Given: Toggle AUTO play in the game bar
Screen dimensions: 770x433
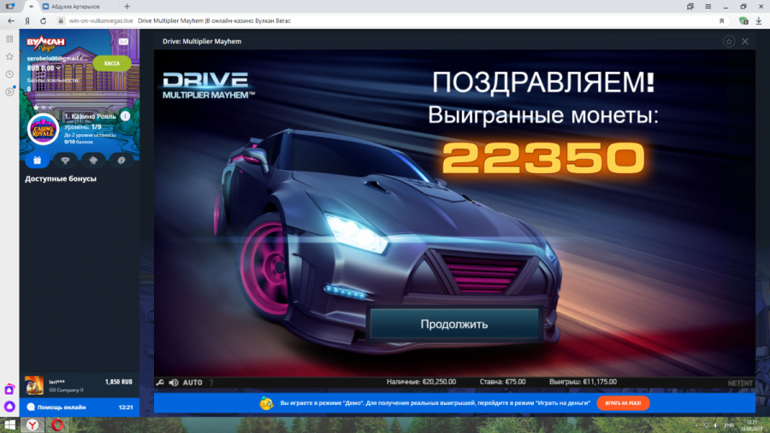Looking at the screenshot, I should (192, 383).
